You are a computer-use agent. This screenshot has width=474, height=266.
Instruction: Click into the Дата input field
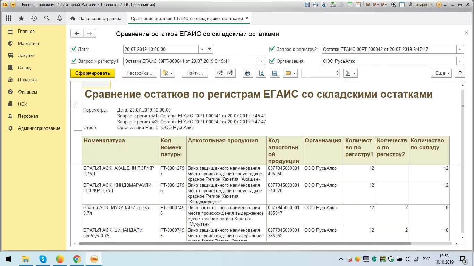tap(161, 49)
